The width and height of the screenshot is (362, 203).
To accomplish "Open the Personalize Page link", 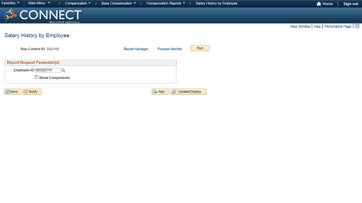I will pos(338,27).
